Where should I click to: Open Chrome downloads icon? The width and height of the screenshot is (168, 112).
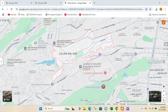pyautogui.click(x=156, y=9)
